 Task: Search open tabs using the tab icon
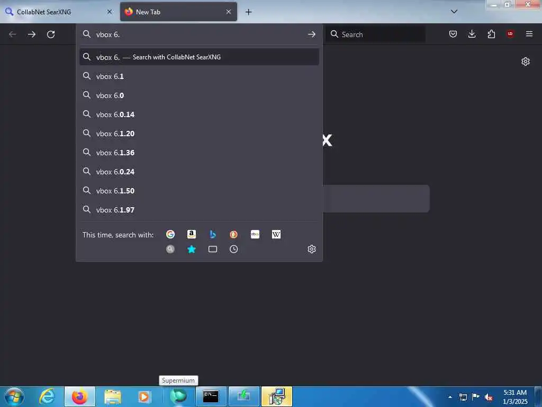point(213,249)
